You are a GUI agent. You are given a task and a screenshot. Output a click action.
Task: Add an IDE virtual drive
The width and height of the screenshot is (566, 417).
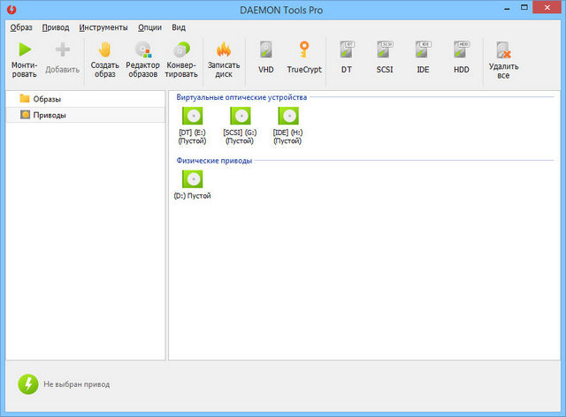coord(423,50)
